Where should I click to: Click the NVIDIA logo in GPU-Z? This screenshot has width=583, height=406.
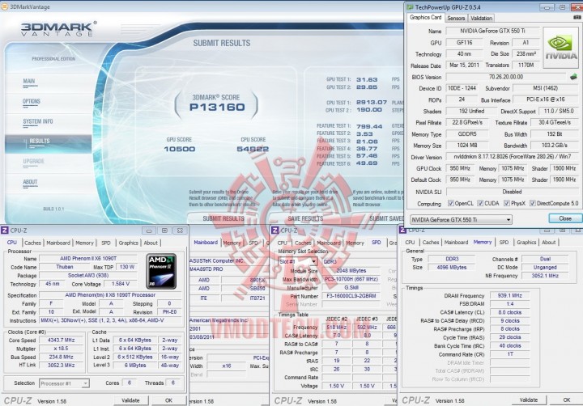[560, 48]
